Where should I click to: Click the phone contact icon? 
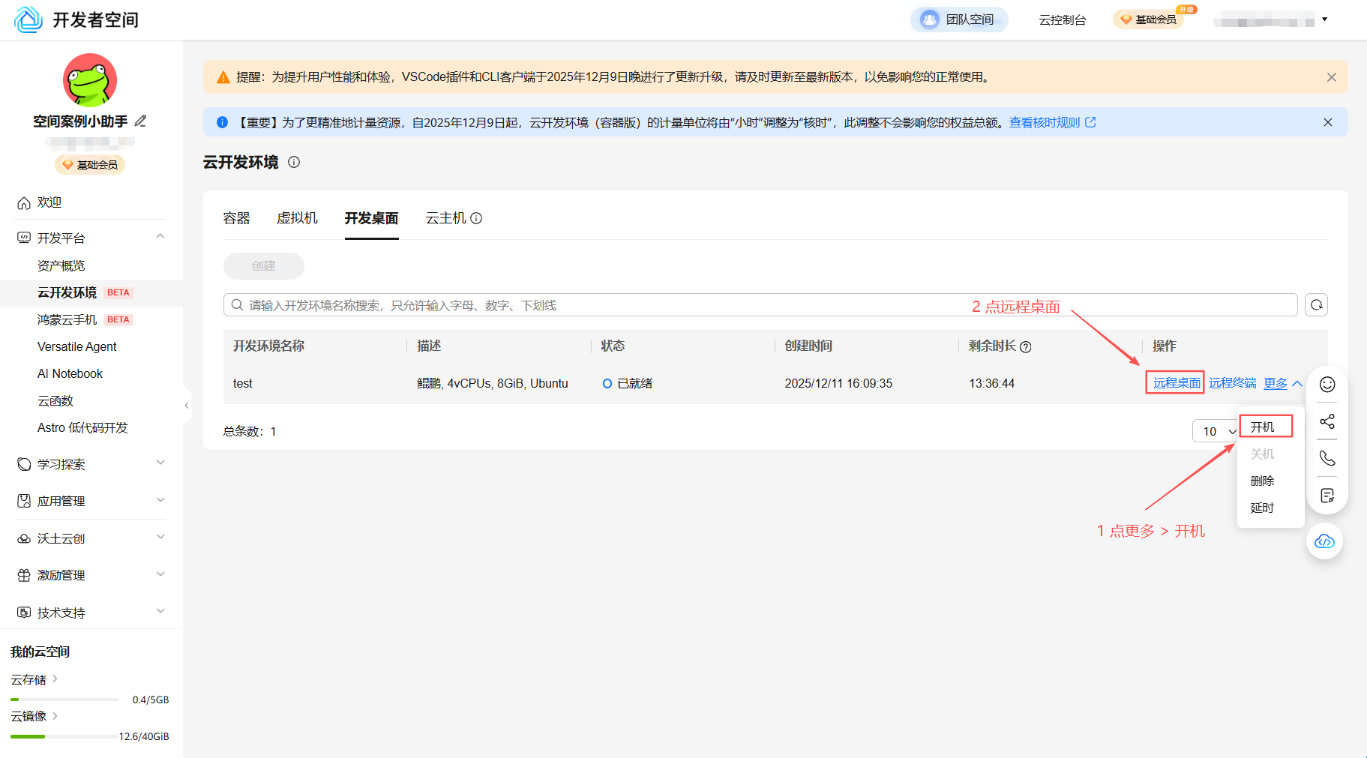1327,458
